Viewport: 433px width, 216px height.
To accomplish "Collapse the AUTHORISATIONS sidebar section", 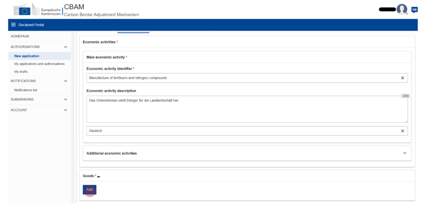I will point(65,47).
